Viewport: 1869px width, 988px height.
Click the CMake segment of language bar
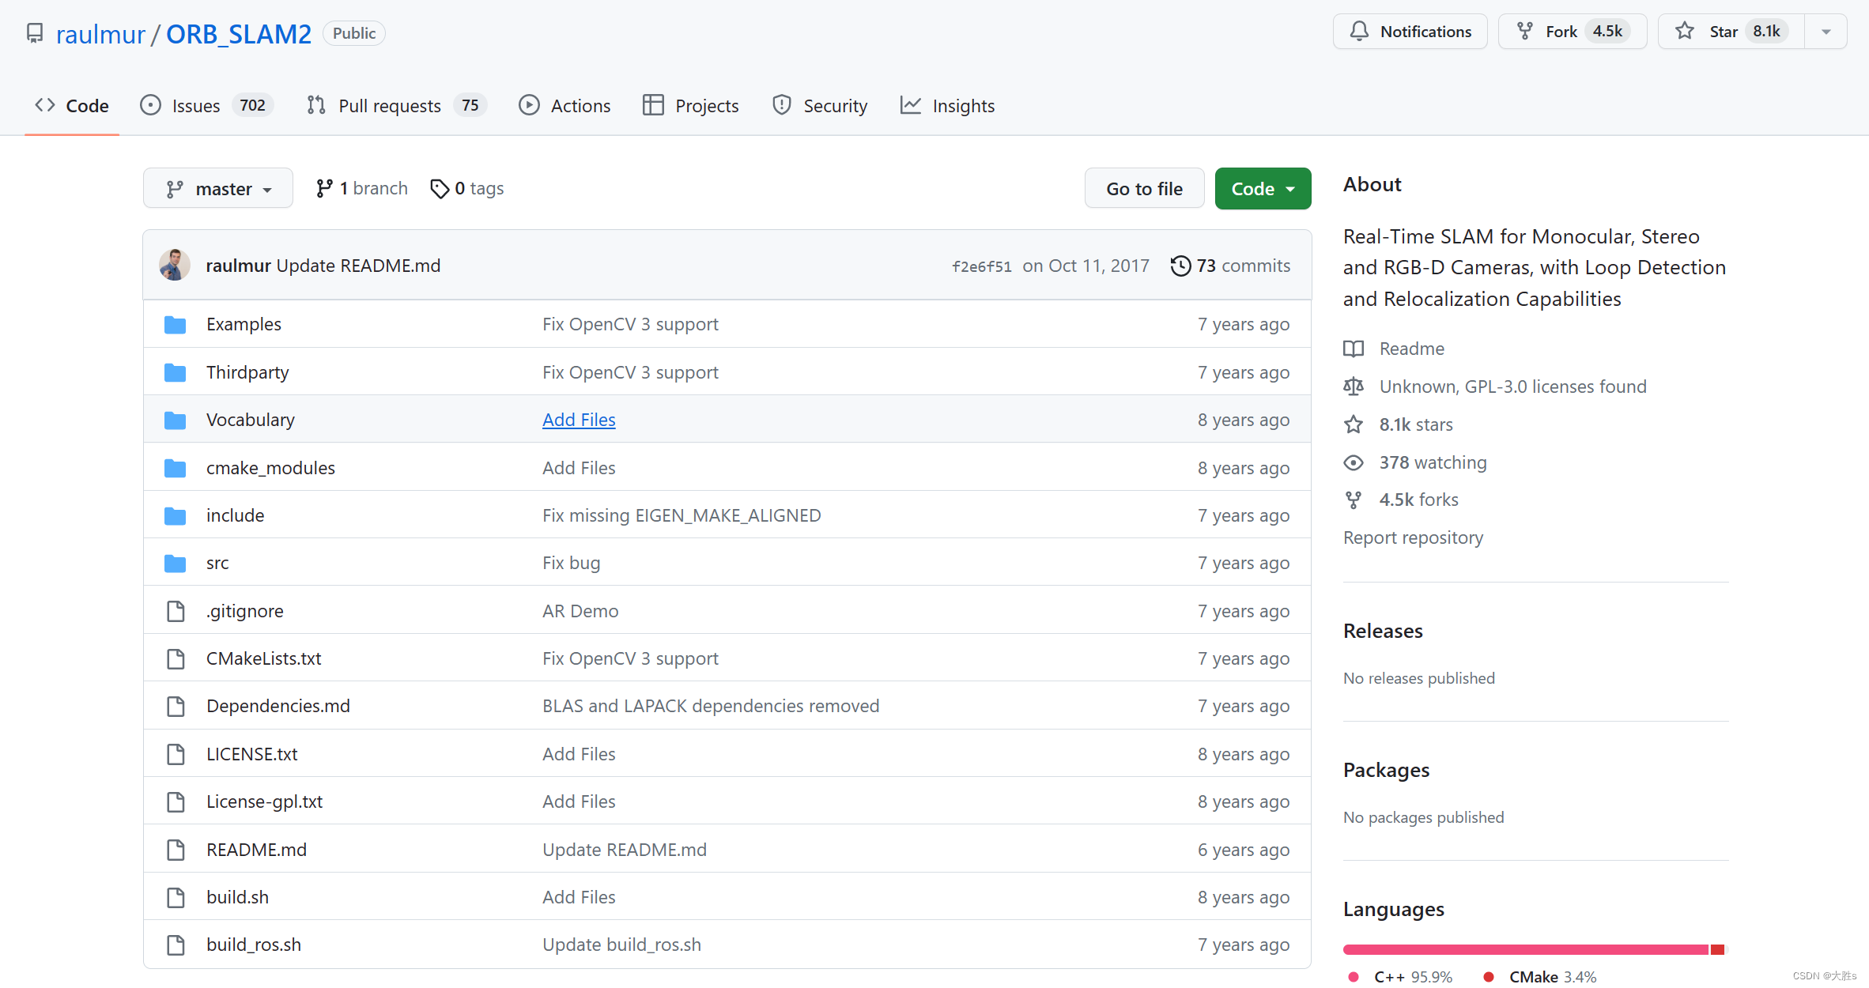[1717, 949]
